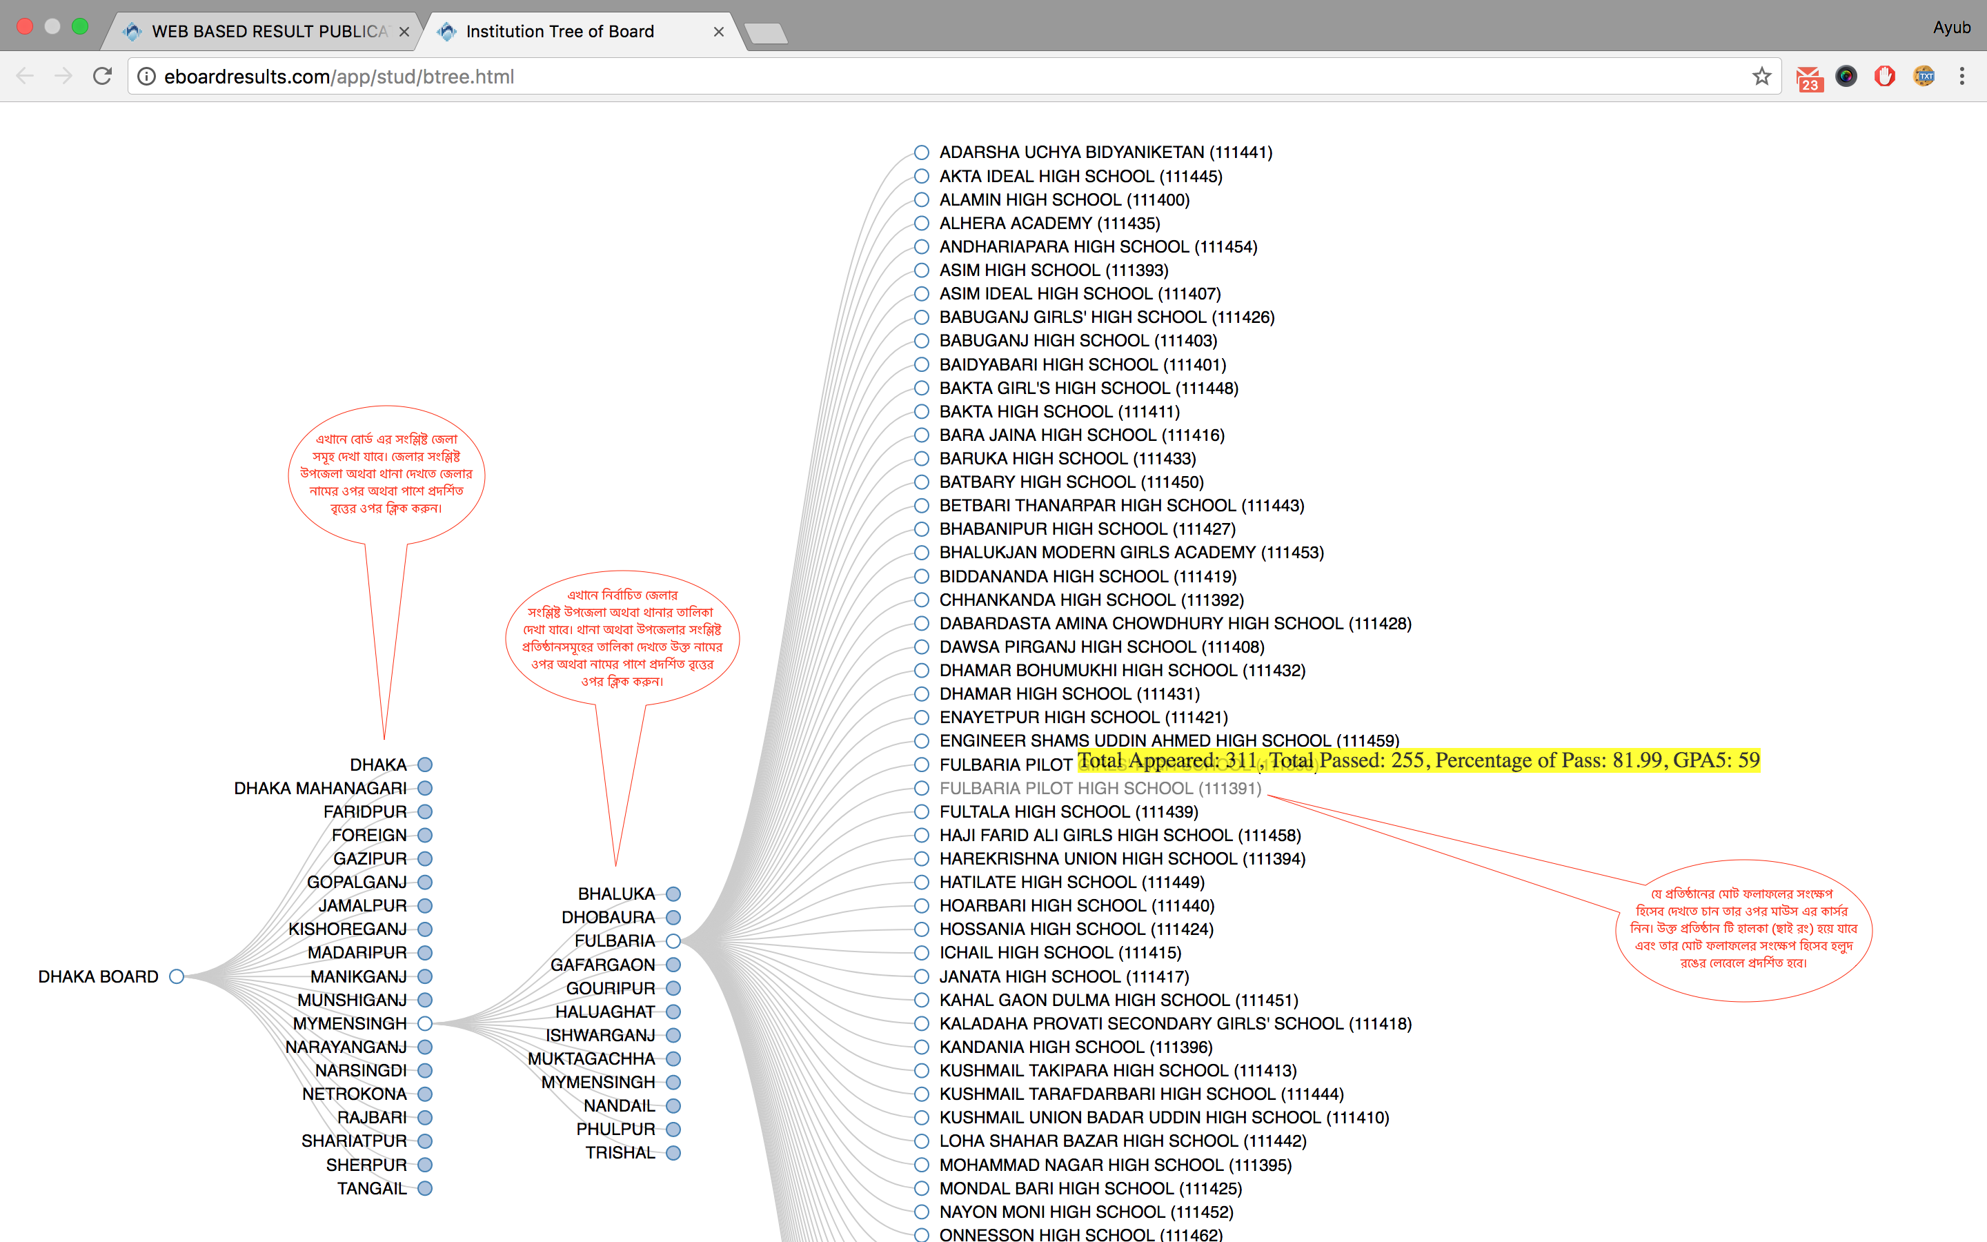Collapse the DHAKA BOARD root node
Screen dimensions: 1987x1242
click(177, 976)
